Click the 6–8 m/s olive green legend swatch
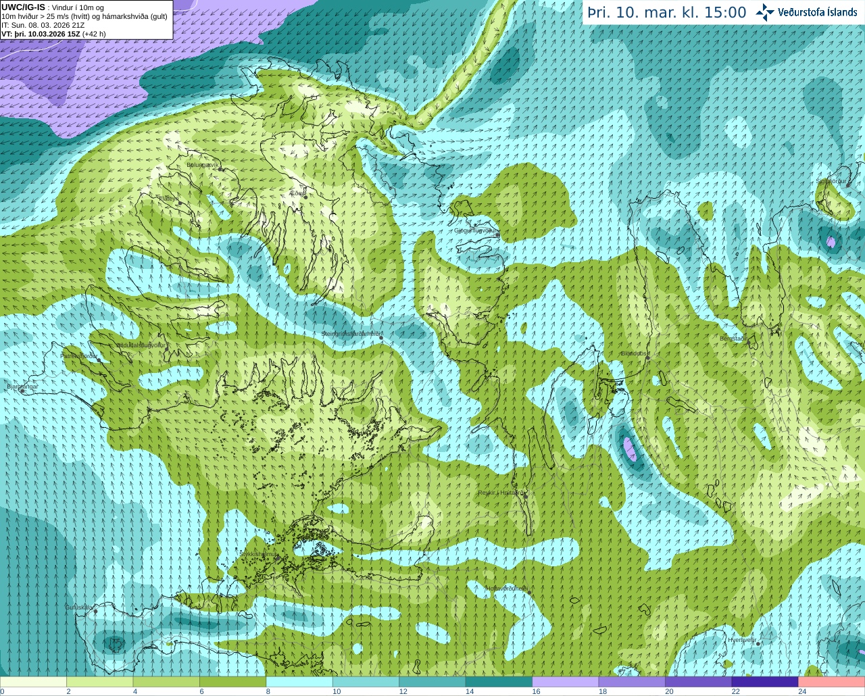Screen dimensions: 865x696 (x=232, y=682)
